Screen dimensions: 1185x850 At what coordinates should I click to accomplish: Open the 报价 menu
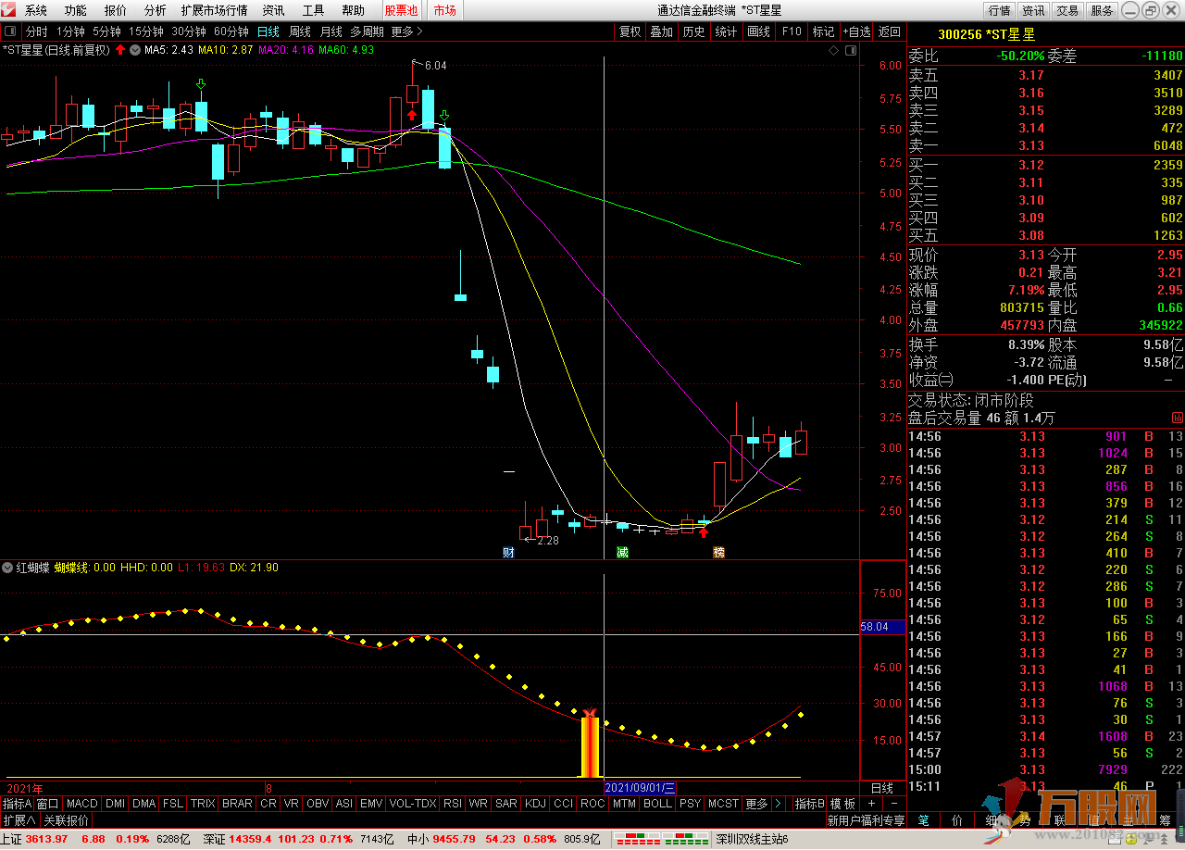[116, 10]
